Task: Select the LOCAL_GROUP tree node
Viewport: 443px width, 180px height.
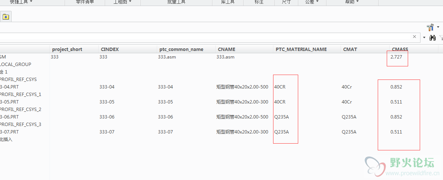Action: pyautogui.click(x=15, y=64)
